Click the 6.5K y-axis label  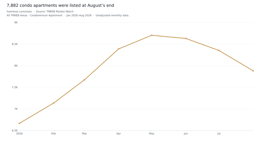click(x=15, y=130)
